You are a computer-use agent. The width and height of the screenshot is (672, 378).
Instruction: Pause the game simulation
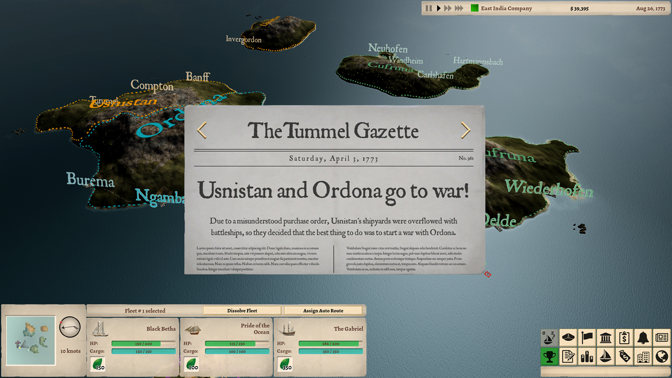point(429,8)
